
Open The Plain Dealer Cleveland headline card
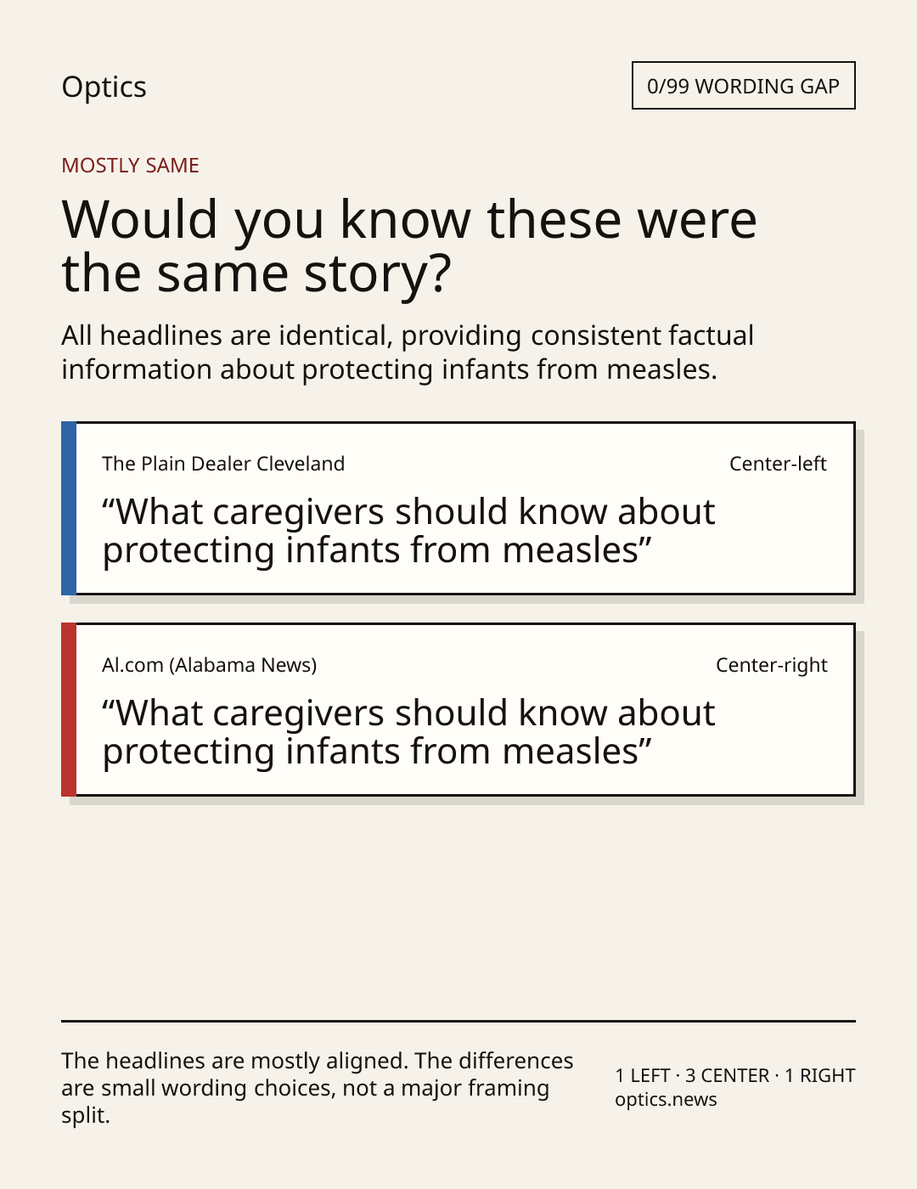pyautogui.click(x=458, y=508)
